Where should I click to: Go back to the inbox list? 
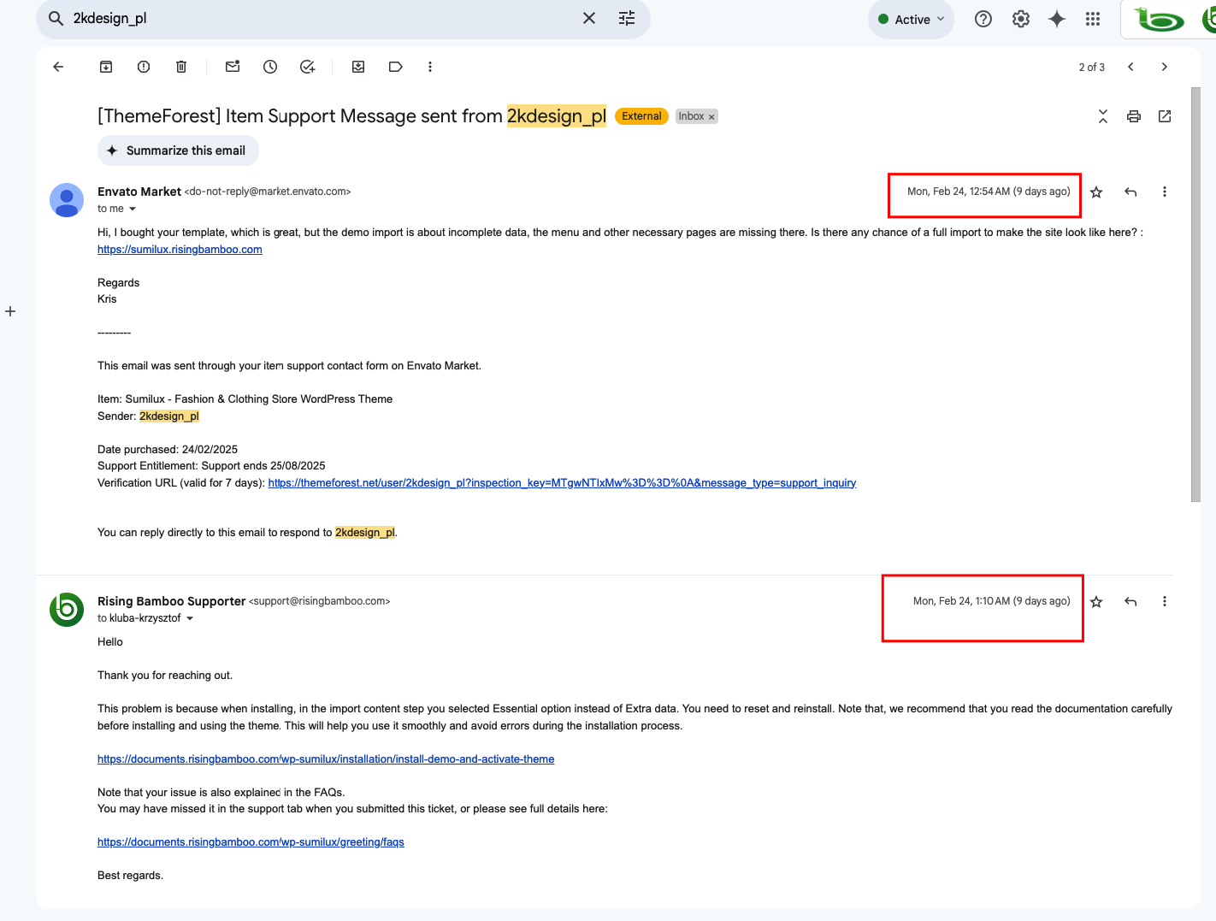point(58,67)
